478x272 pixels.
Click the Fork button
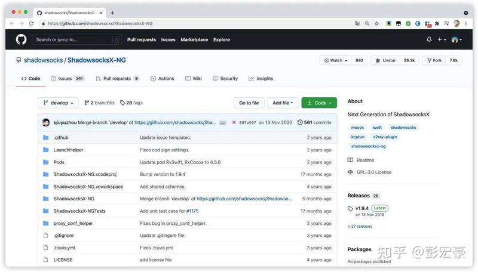(434, 61)
